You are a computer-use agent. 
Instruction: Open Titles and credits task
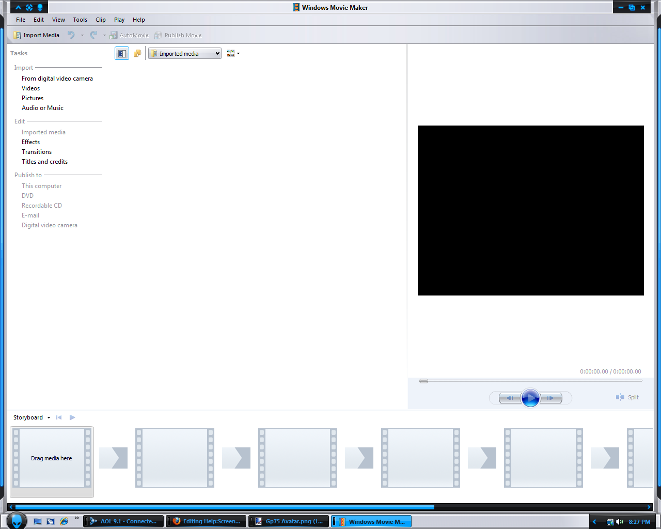(x=44, y=162)
